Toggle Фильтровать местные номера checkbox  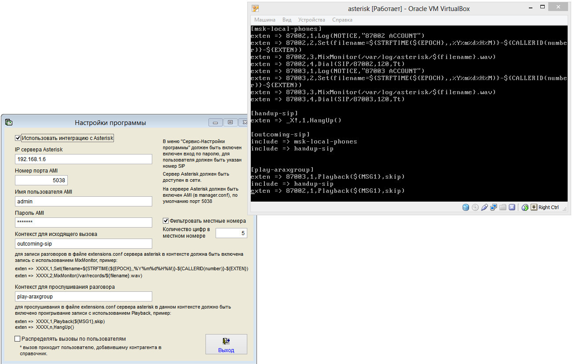166,221
